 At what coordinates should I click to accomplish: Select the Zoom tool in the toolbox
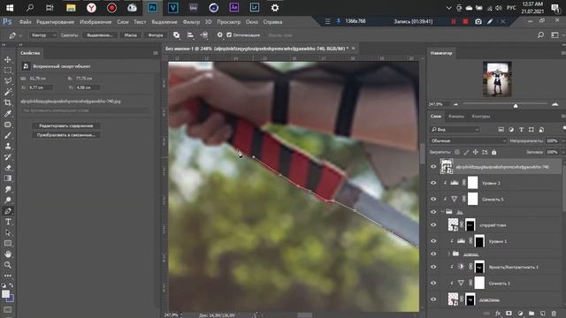click(x=8, y=265)
